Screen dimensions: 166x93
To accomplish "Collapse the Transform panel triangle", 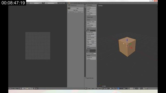I will tap(87, 5).
